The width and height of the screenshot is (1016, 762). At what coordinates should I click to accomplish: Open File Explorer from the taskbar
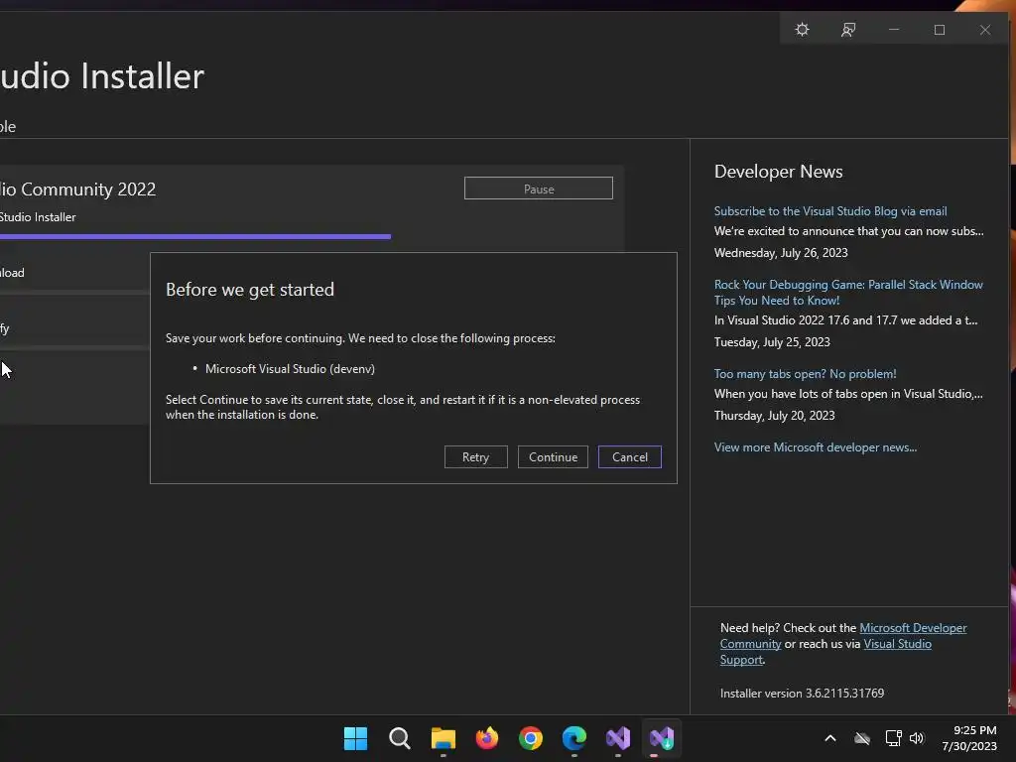(x=444, y=738)
